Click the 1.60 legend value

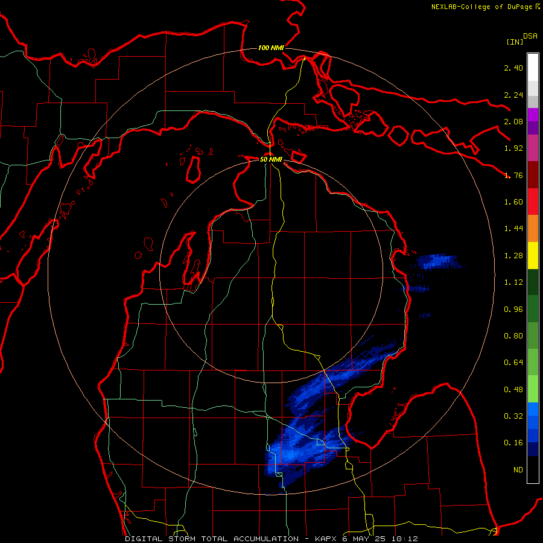(x=513, y=202)
